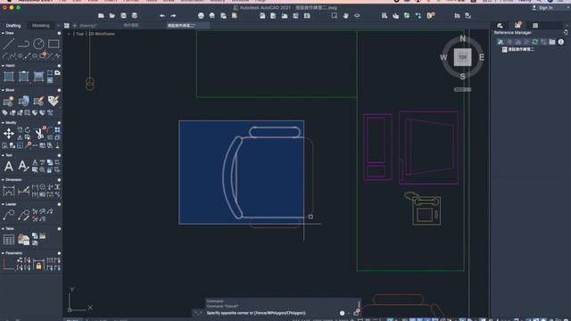Toggle the round dot on Text panel header
The width and height of the screenshot is (571, 321).
(x=59, y=155)
